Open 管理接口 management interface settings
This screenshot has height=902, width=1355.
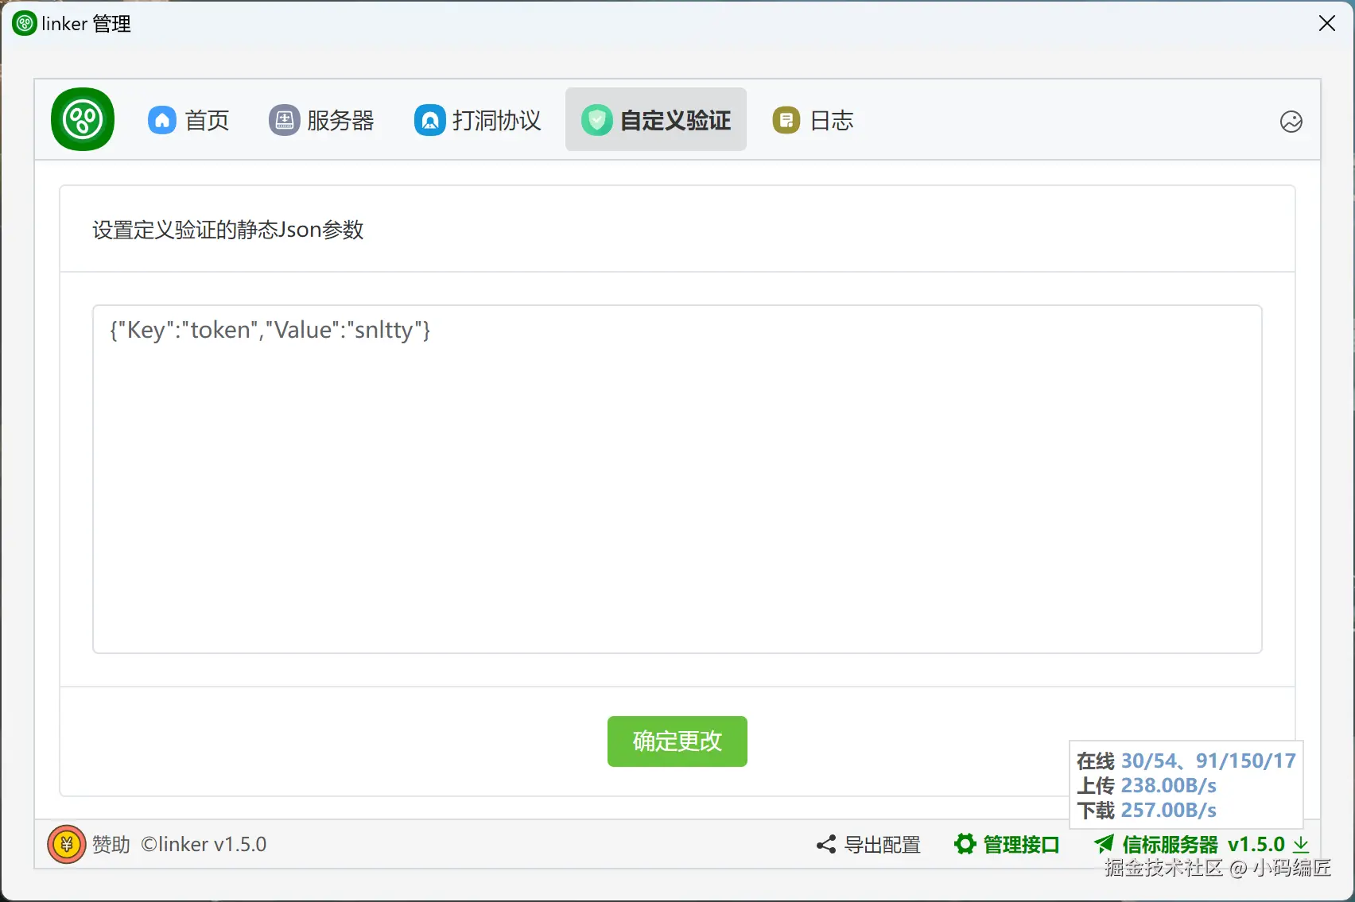(1021, 845)
